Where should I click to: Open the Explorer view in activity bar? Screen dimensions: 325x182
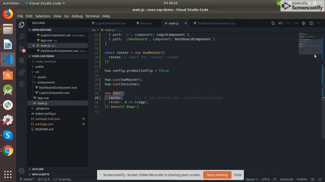[x=21, y=25]
